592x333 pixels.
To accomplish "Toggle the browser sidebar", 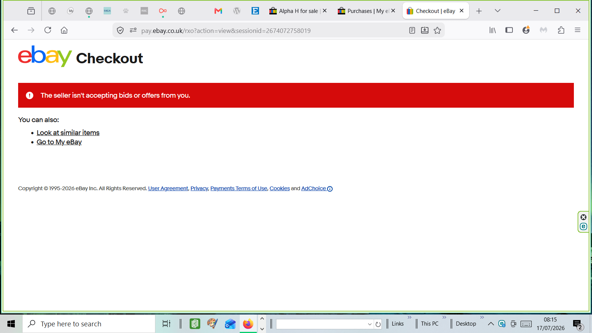I will [x=509, y=30].
